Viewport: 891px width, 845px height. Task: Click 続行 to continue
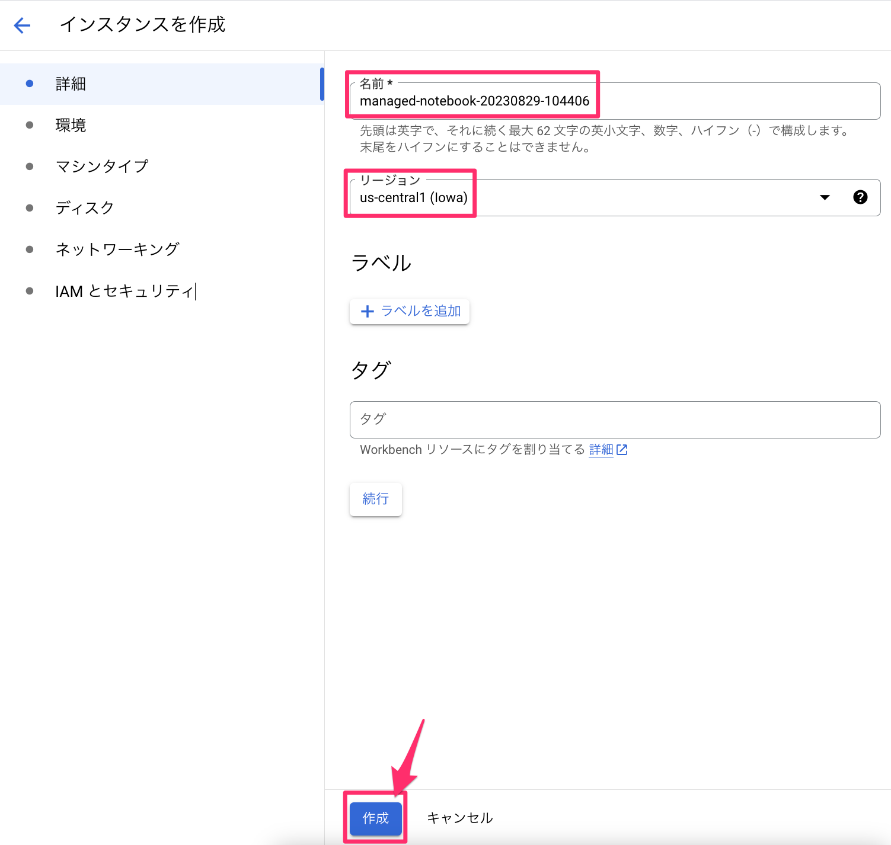pos(375,499)
